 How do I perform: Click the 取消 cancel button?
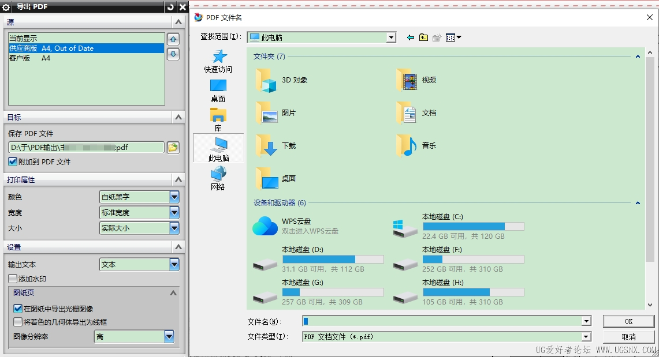pyautogui.click(x=628, y=337)
